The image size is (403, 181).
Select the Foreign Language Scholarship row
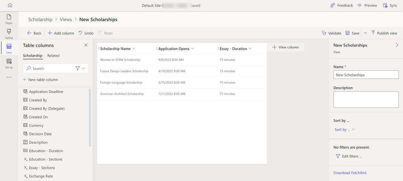pos(182,82)
